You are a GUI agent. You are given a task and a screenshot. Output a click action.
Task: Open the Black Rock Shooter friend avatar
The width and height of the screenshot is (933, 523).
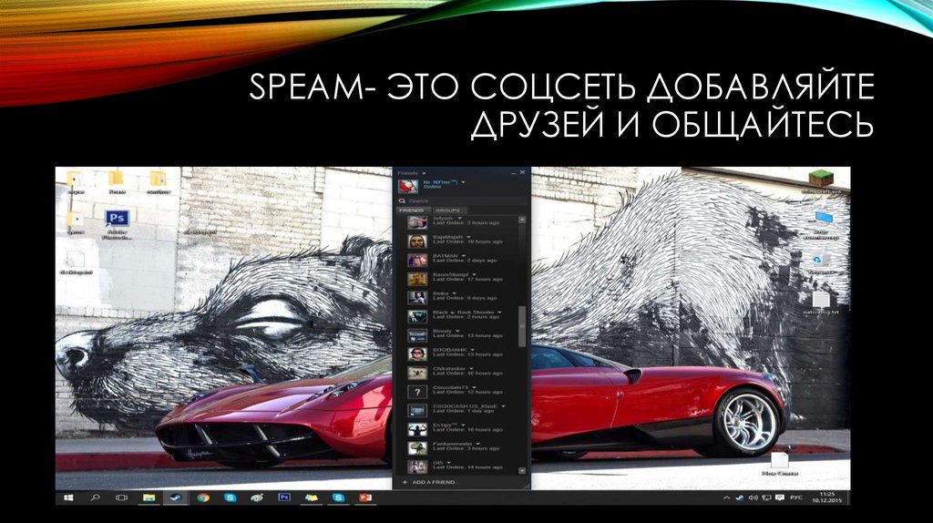pos(417,316)
